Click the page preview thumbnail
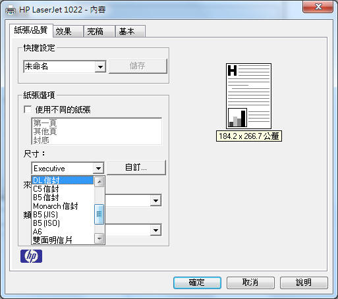Screen dimensions: 338x299 (x=248, y=96)
